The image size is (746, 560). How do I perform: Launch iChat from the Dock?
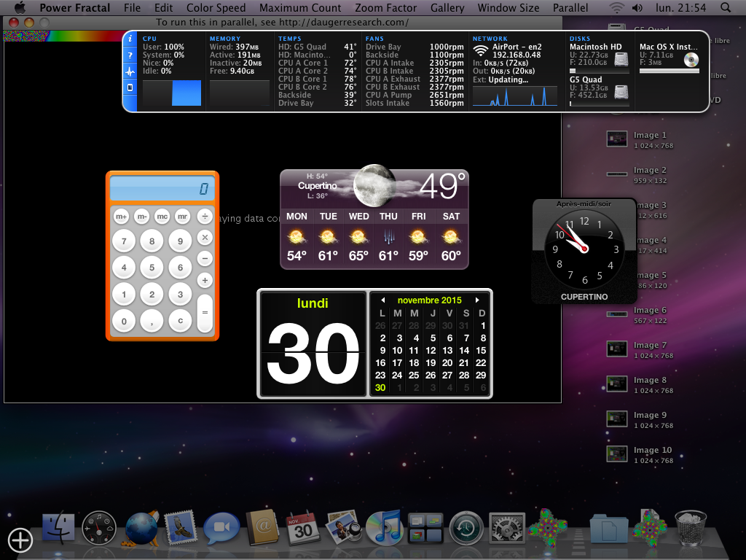(221, 528)
